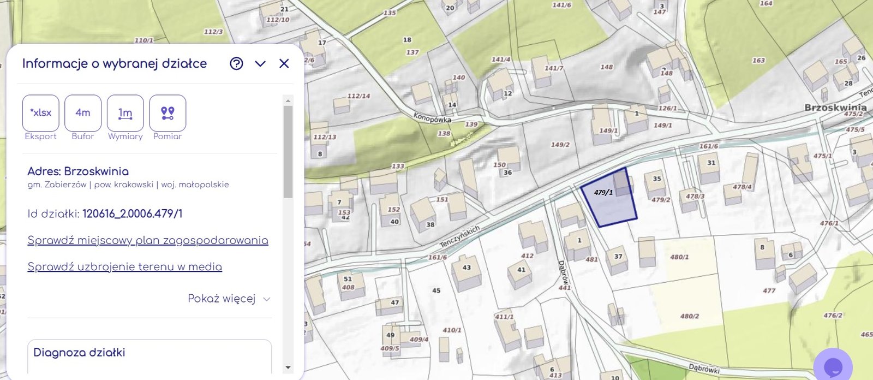Show parcel dimensions with Wymiary tool

125,113
